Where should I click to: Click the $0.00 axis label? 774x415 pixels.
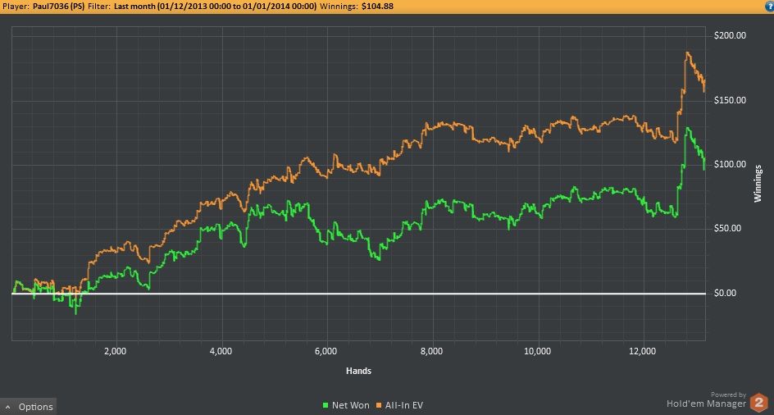tap(725, 293)
